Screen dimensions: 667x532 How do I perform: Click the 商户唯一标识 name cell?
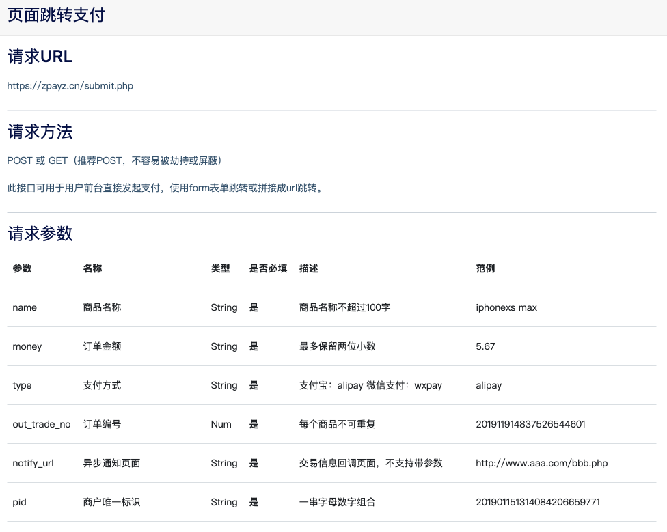[111, 502]
